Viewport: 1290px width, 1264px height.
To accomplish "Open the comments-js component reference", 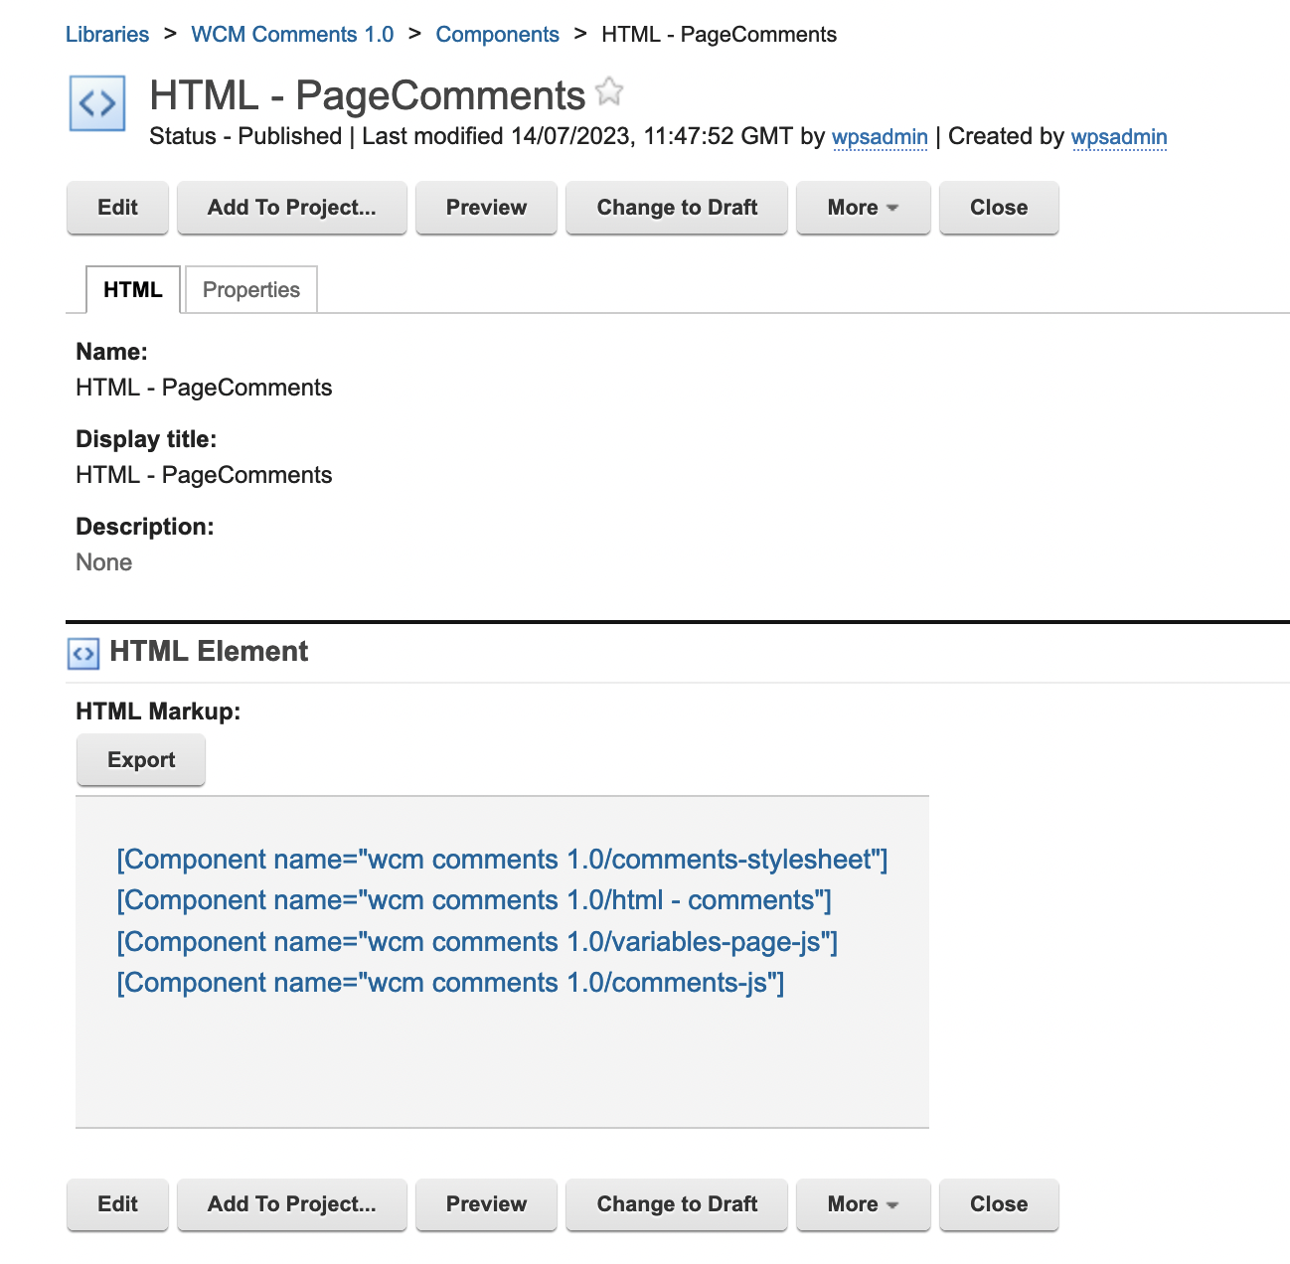I will pyautogui.click(x=449, y=983).
